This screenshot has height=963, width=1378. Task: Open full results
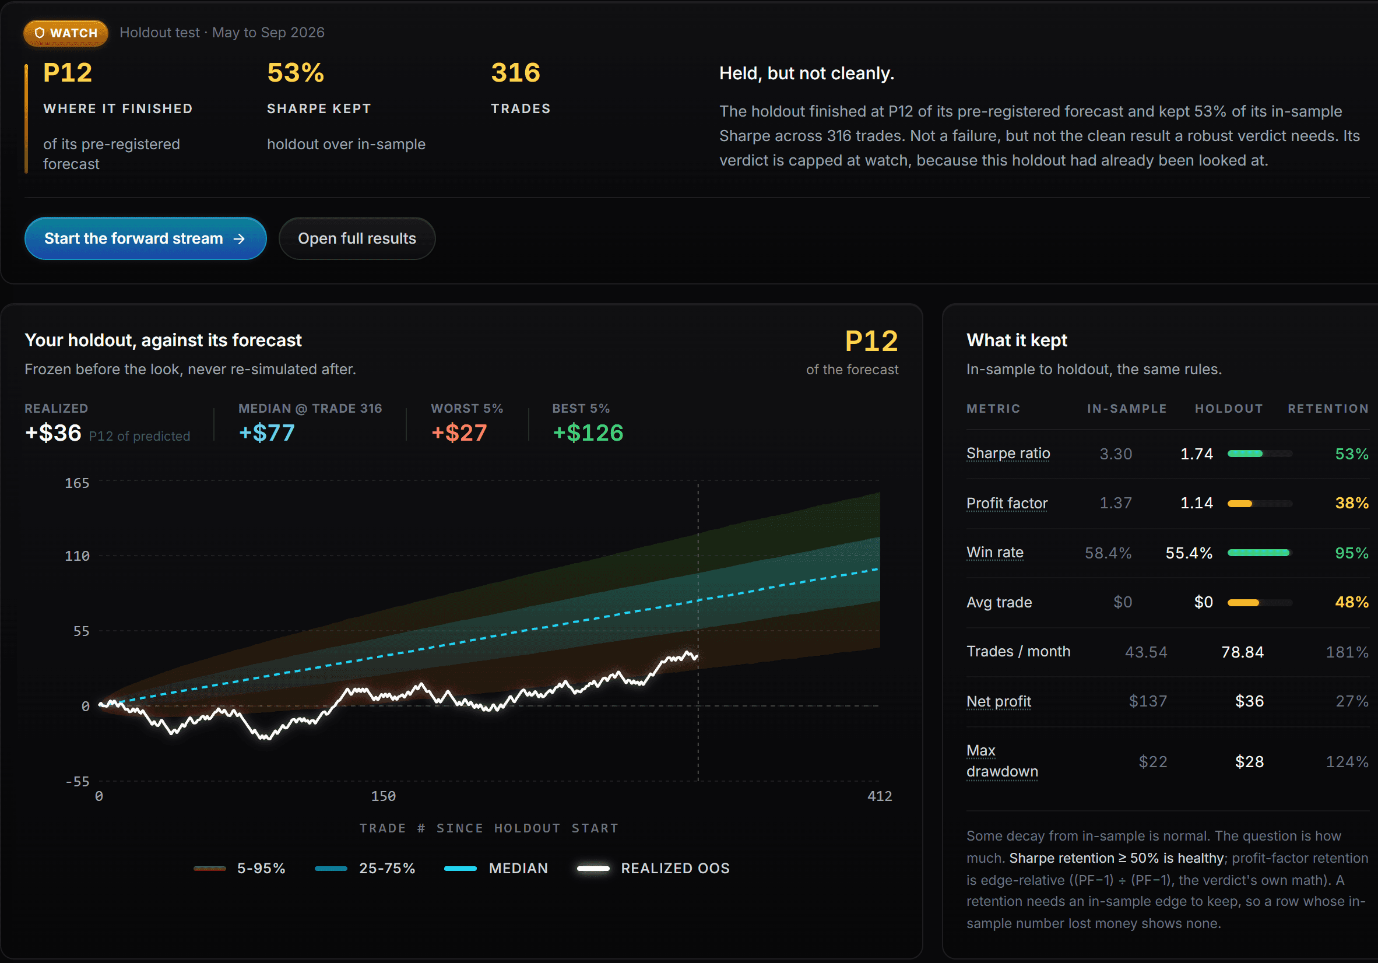click(x=357, y=238)
